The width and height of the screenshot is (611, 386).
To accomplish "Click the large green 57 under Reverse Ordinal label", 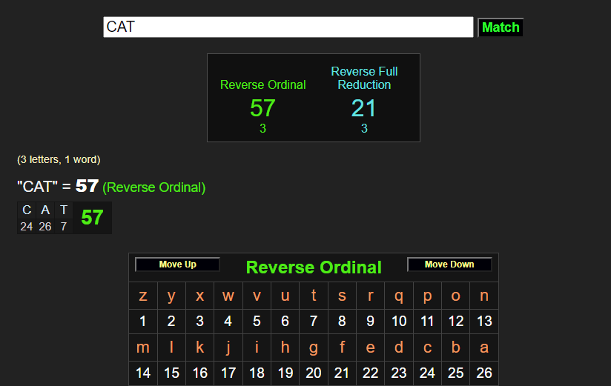I will (262, 108).
